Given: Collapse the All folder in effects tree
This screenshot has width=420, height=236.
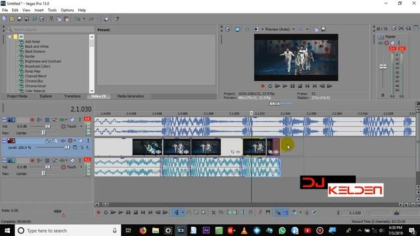Looking at the screenshot, I should 10,37.
